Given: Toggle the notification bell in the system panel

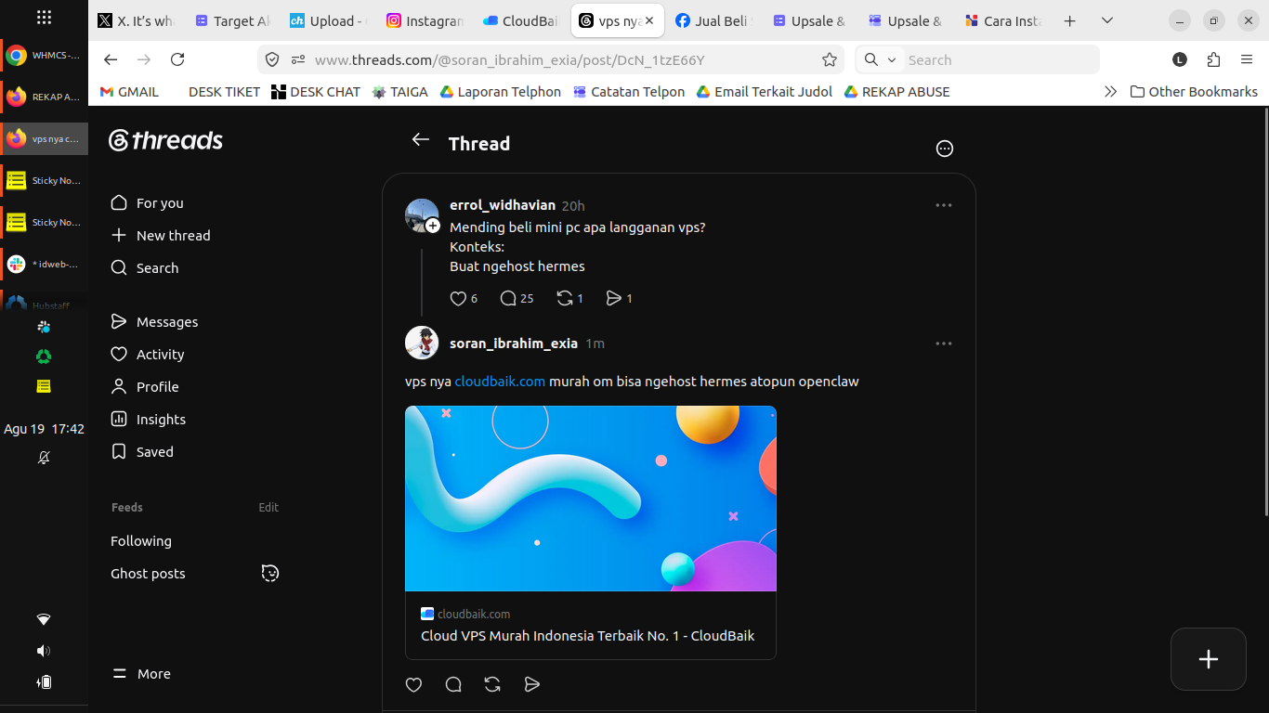Looking at the screenshot, I should [x=44, y=458].
